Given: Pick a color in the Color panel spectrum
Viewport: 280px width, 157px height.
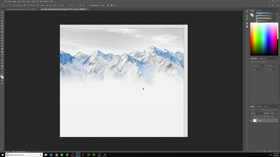Looking at the screenshot, I should (x=264, y=39).
